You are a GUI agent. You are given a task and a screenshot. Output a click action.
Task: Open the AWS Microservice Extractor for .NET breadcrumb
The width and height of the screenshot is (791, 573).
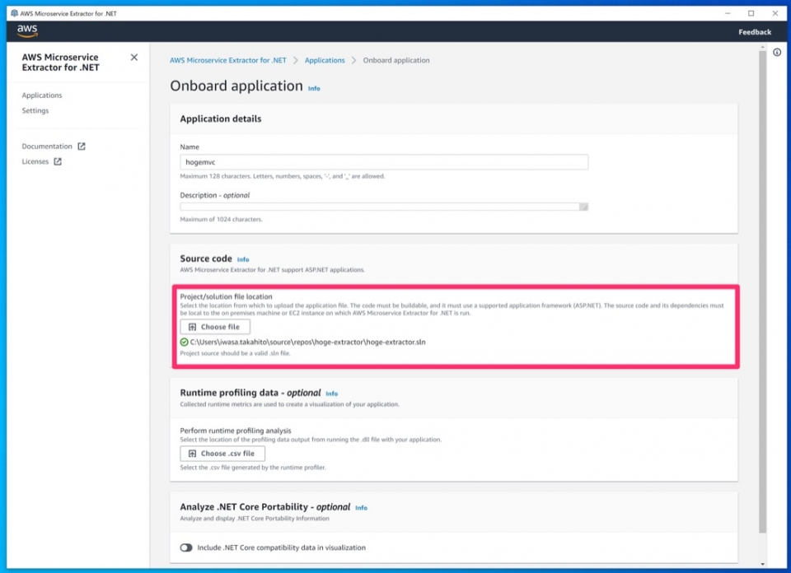[227, 60]
